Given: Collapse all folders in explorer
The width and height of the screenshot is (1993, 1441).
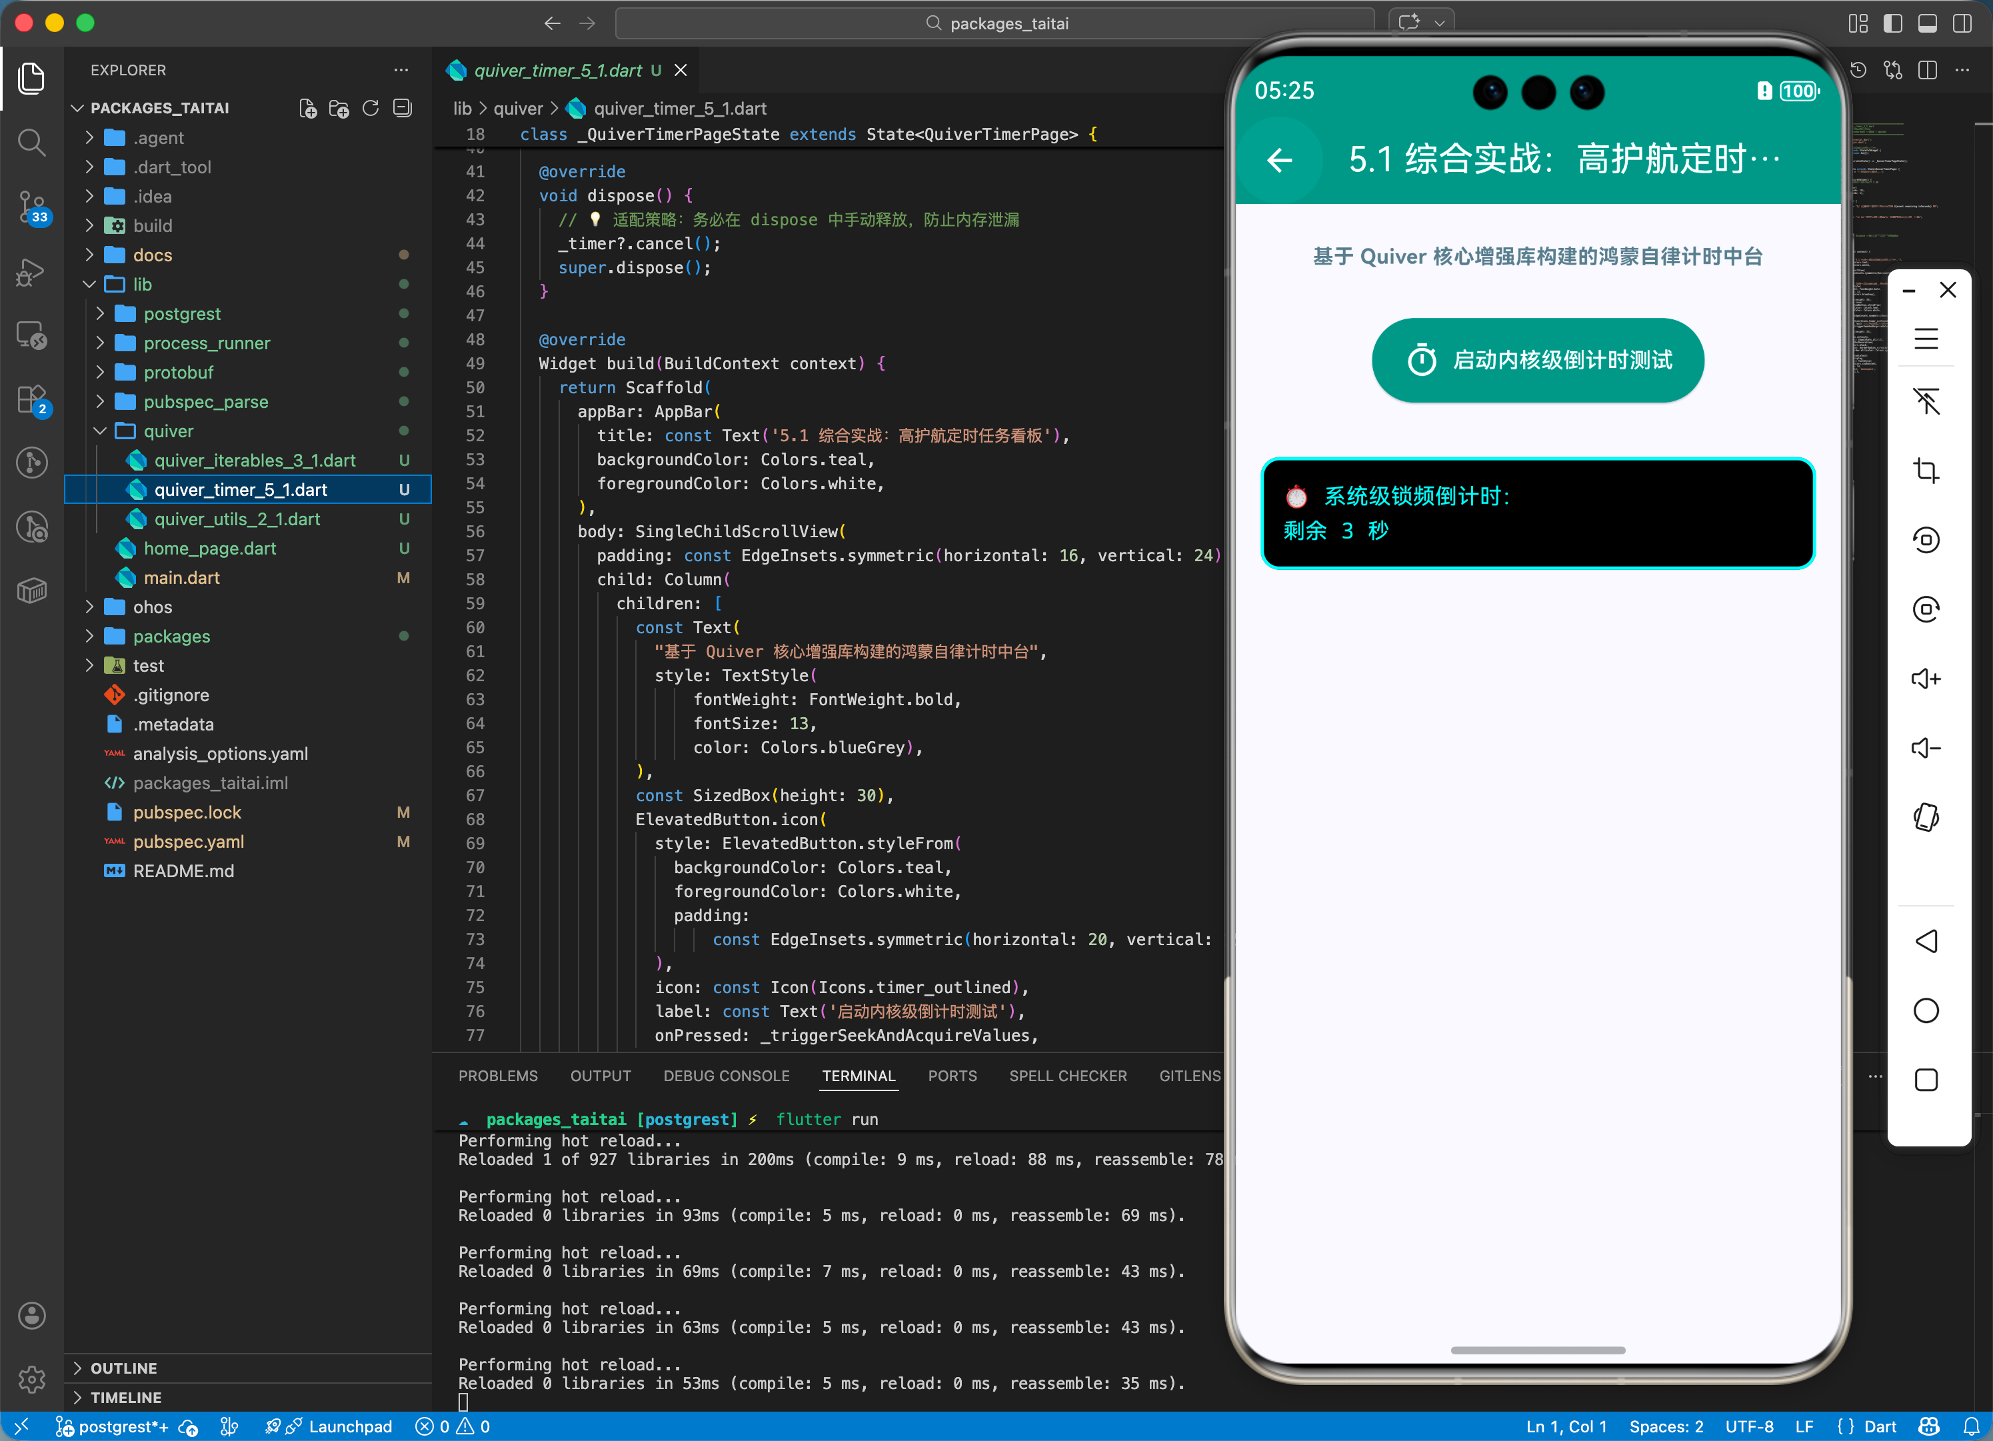Looking at the screenshot, I should (403, 108).
